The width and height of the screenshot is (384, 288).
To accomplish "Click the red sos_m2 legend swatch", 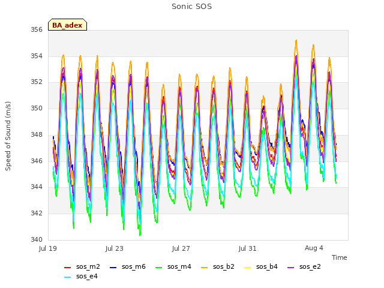I will 67,268.
